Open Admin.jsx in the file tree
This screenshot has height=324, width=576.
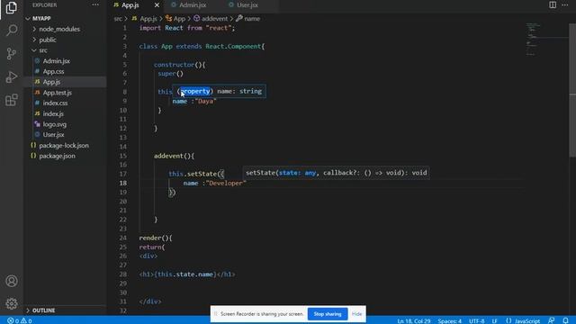[x=56, y=61]
